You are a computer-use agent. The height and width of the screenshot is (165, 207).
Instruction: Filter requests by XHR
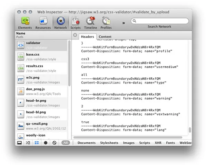click(x=158, y=142)
